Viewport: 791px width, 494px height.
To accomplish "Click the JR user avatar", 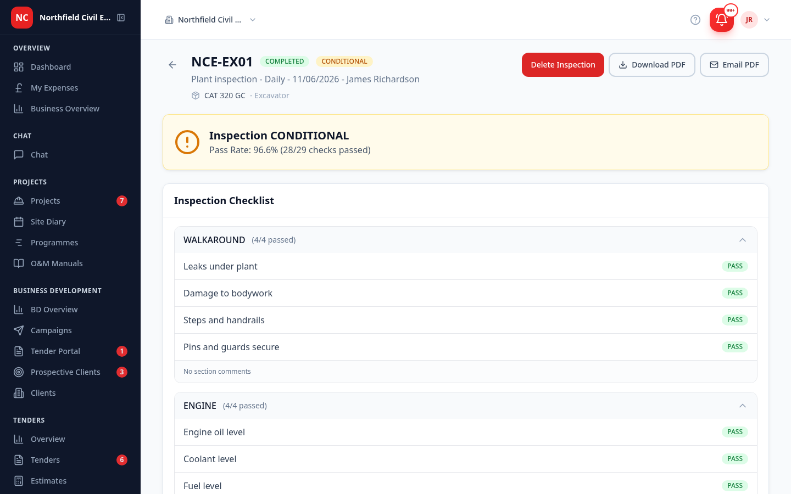I will [x=749, y=20].
